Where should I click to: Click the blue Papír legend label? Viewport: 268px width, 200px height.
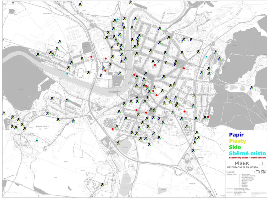(236, 135)
